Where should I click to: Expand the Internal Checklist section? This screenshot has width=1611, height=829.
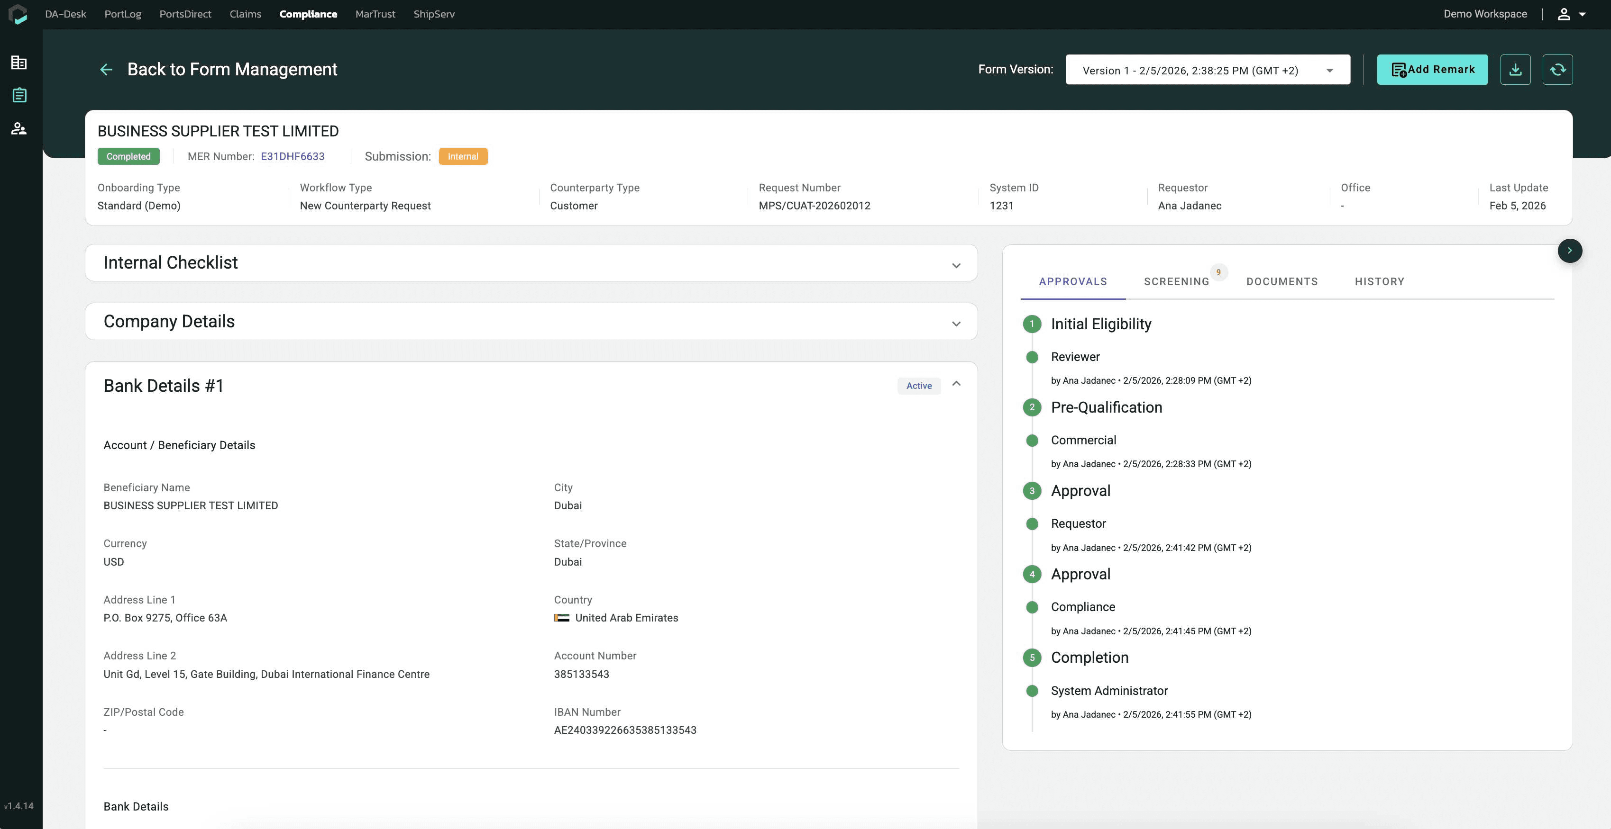pos(956,265)
